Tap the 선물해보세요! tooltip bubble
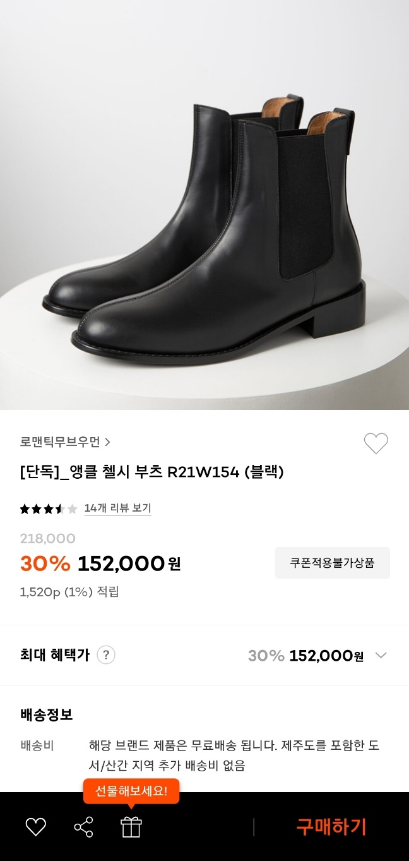Image resolution: width=409 pixels, height=861 pixels. tap(131, 791)
